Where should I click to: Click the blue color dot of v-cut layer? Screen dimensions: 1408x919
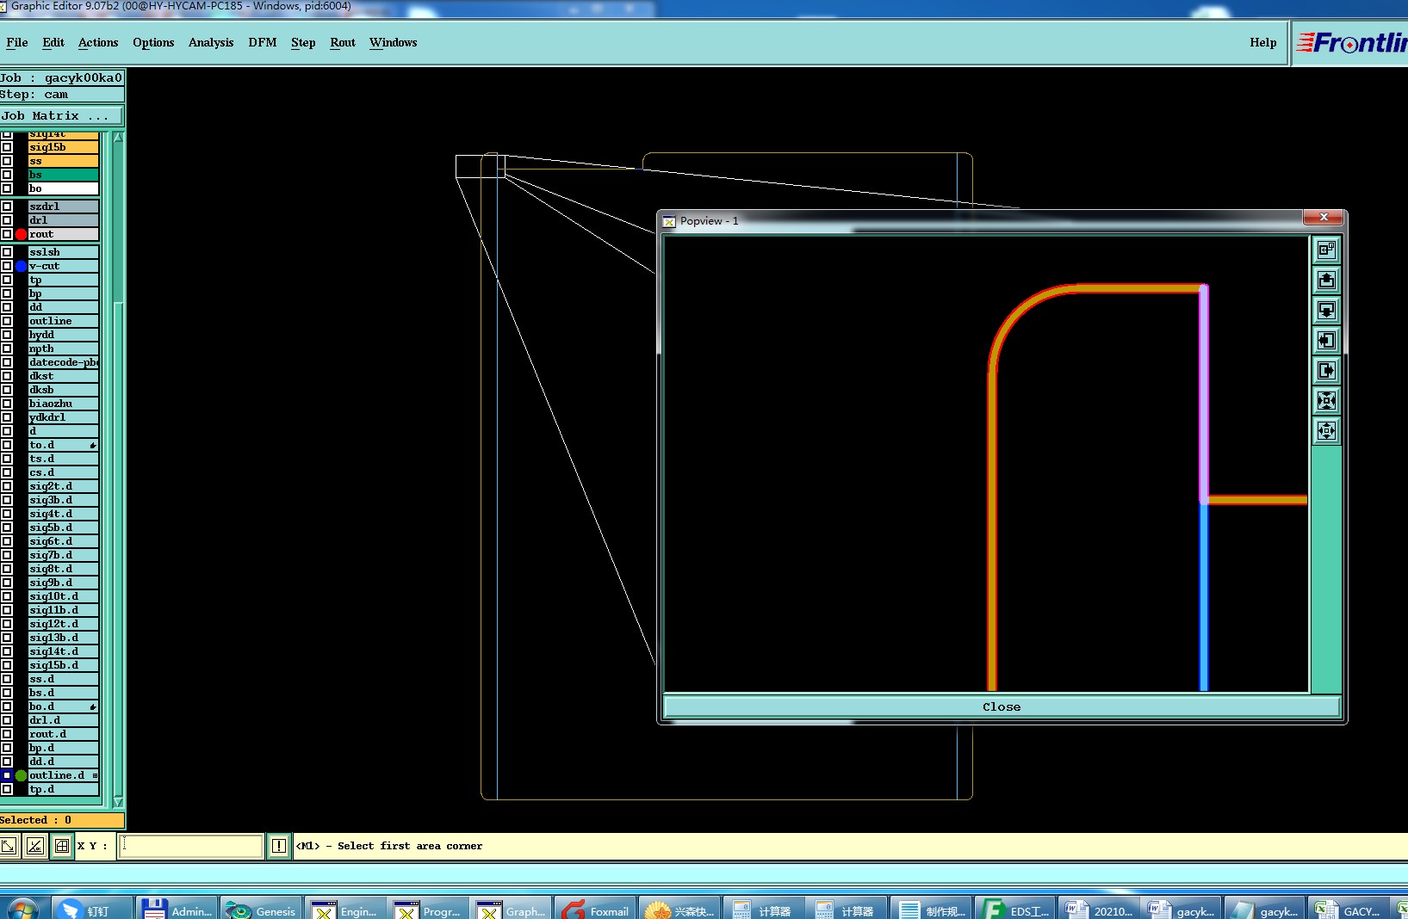click(x=21, y=266)
